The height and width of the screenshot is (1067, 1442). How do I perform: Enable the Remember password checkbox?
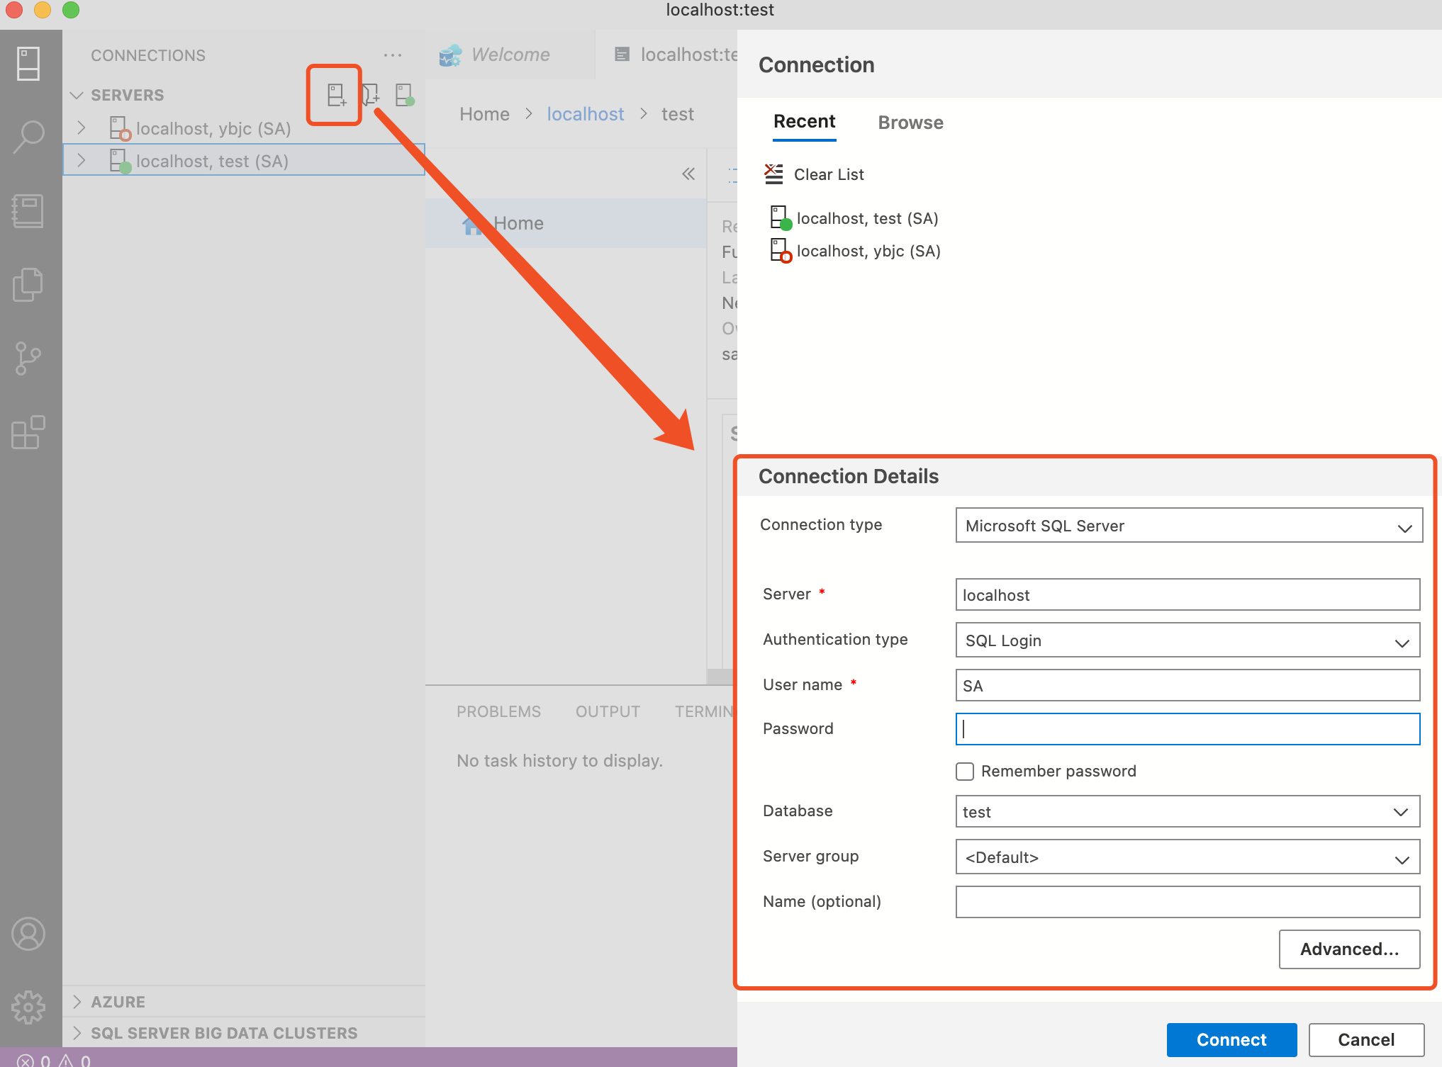[x=965, y=771]
